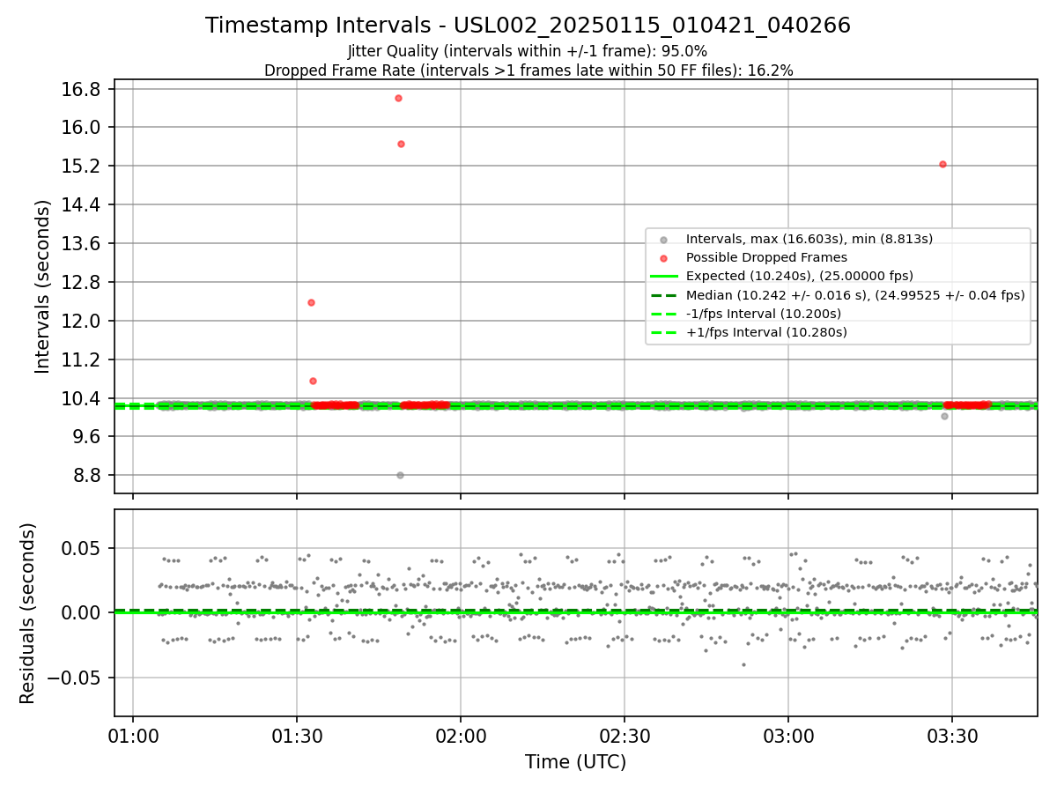Click the '03:00' x-axis tick label
This screenshot has width=1057, height=793.
click(x=788, y=737)
